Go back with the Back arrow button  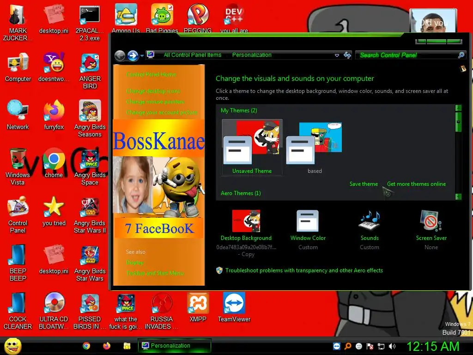pyautogui.click(x=120, y=55)
